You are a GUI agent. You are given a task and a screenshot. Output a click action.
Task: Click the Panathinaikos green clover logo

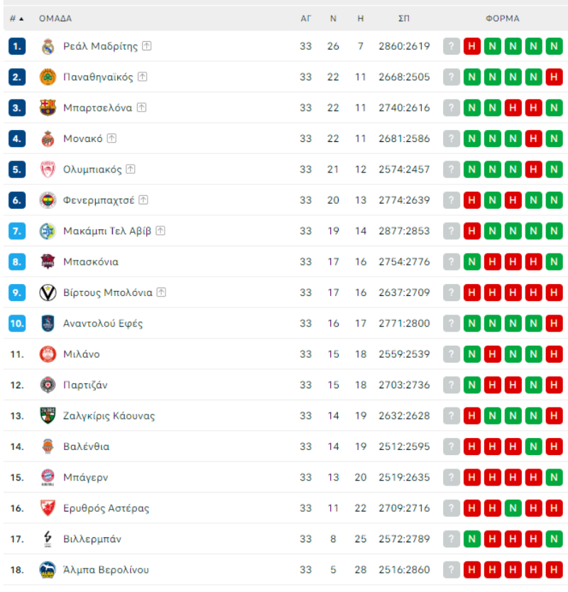(48, 77)
